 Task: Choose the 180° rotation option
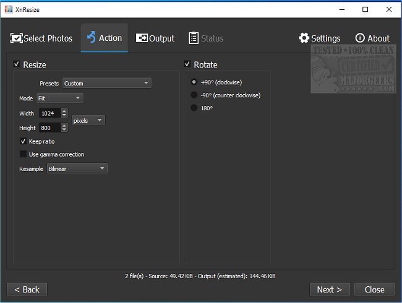pyautogui.click(x=194, y=108)
